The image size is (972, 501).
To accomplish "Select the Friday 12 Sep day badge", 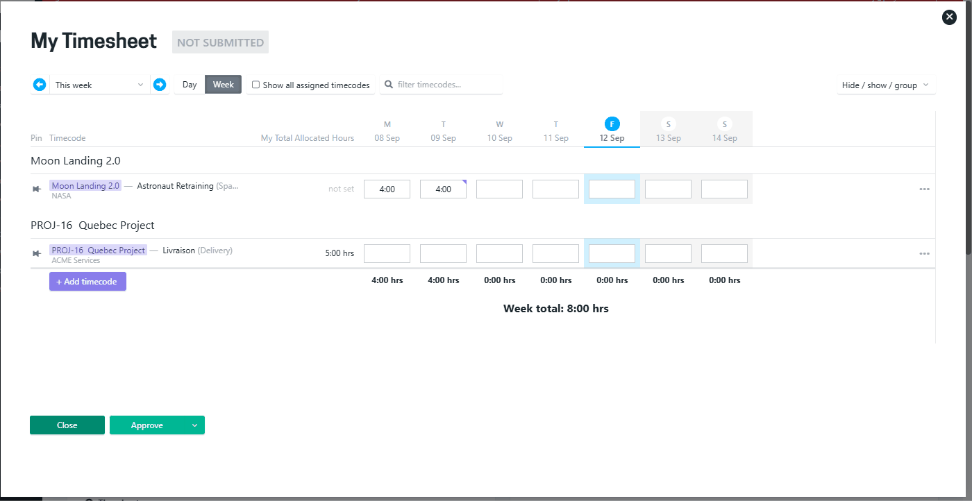I will point(612,124).
